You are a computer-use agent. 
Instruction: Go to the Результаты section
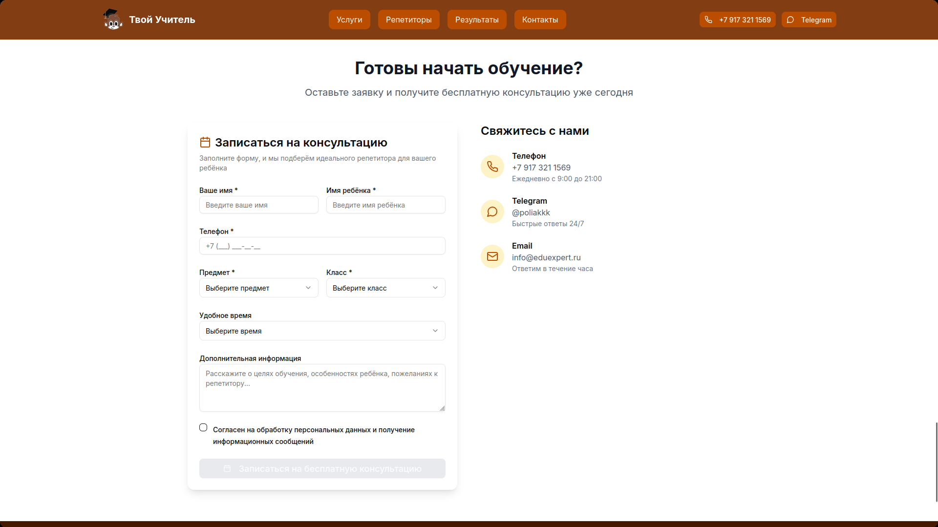point(476,20)
